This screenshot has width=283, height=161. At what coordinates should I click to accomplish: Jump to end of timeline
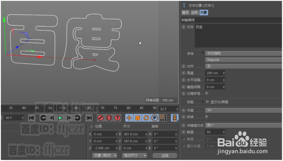tap(89, 118)
